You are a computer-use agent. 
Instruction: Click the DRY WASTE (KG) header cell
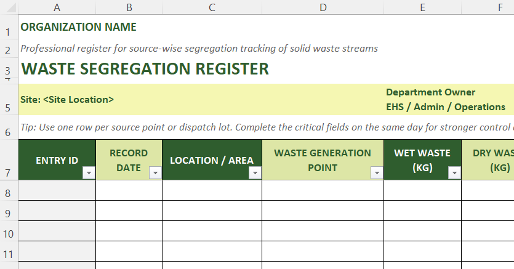coord(488,160)
